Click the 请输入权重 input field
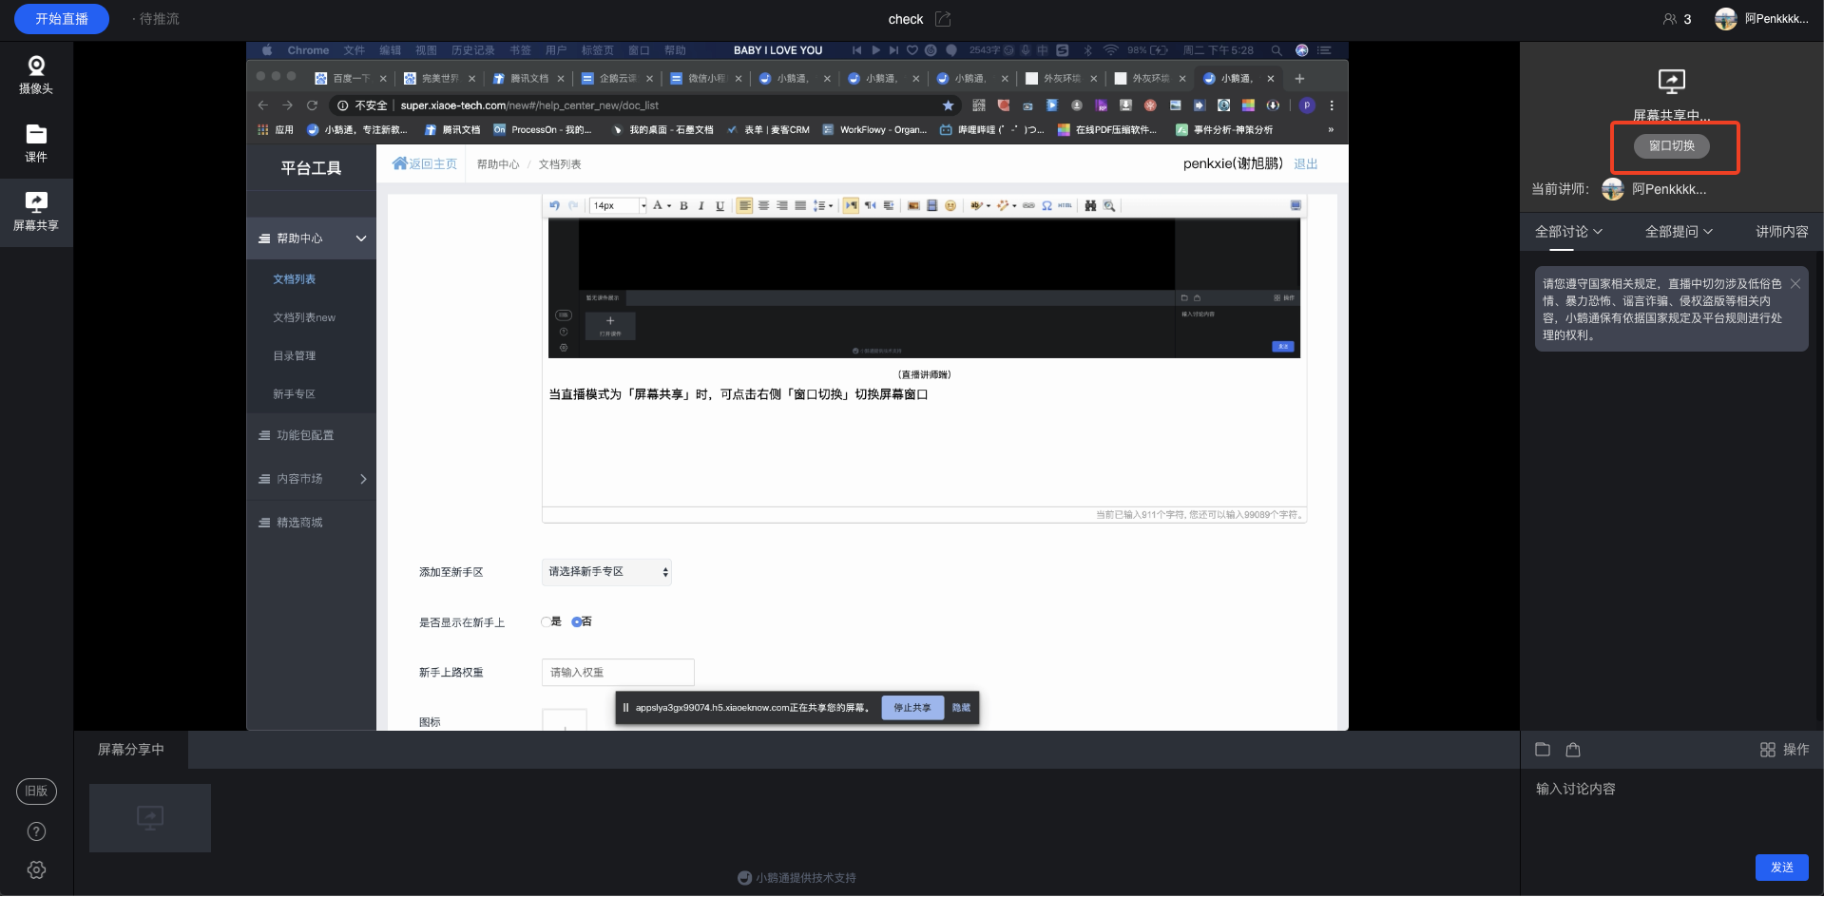 coord(618,672)
